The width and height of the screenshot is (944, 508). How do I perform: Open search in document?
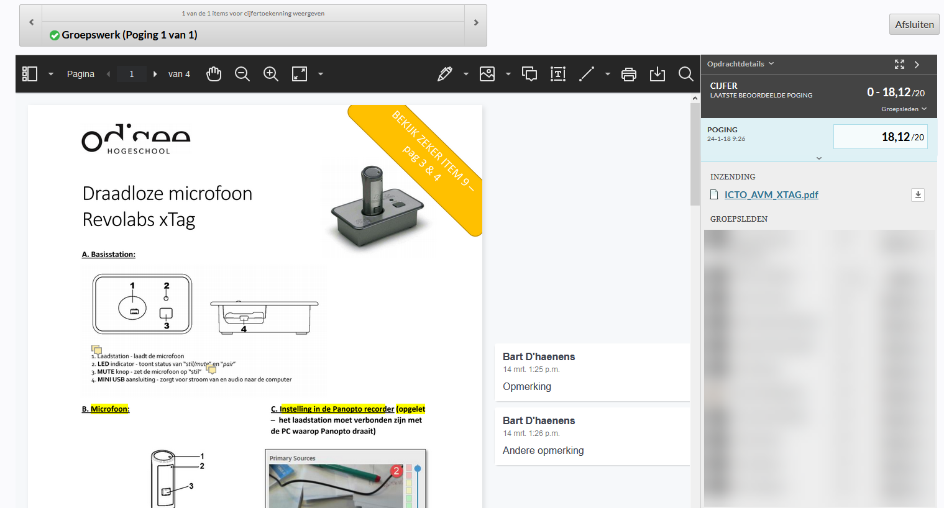pyautogui.click(x=686, y=74)
